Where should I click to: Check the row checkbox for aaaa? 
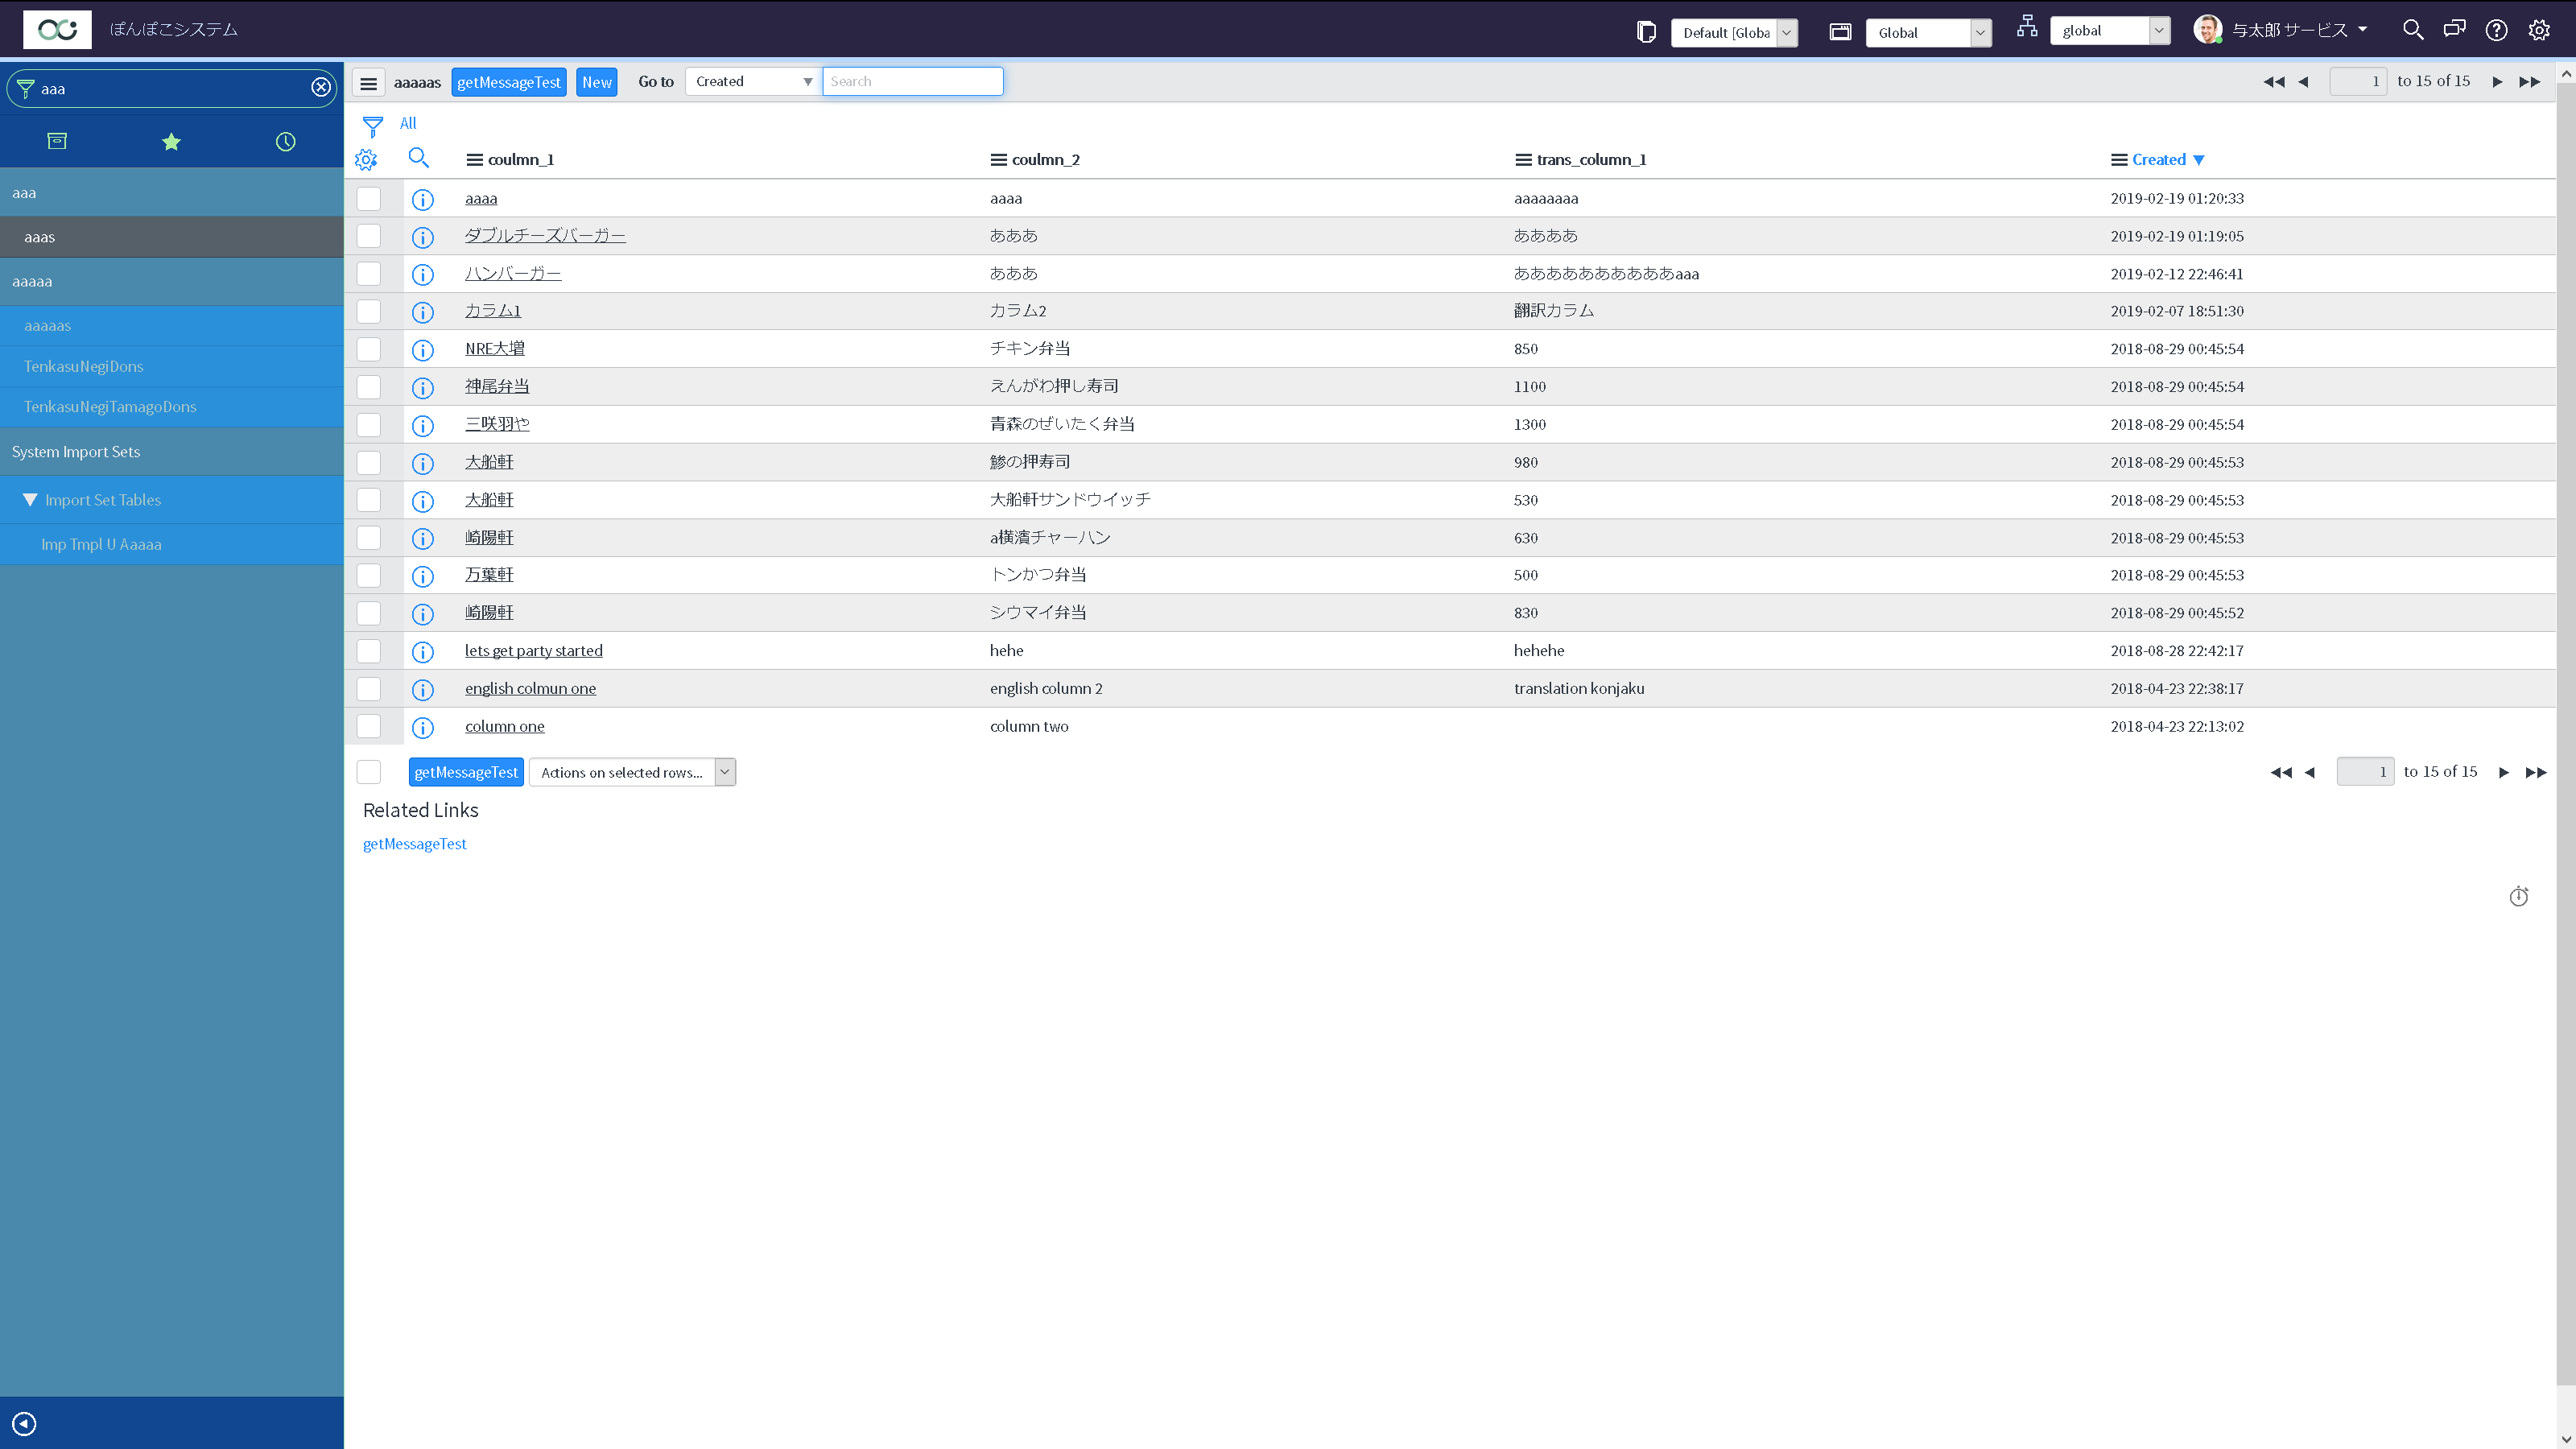[x=369, y=199]
